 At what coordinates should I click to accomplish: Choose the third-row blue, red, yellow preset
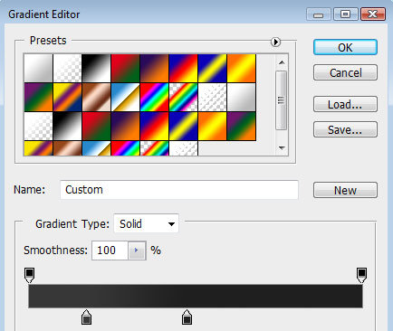[154, 127]
